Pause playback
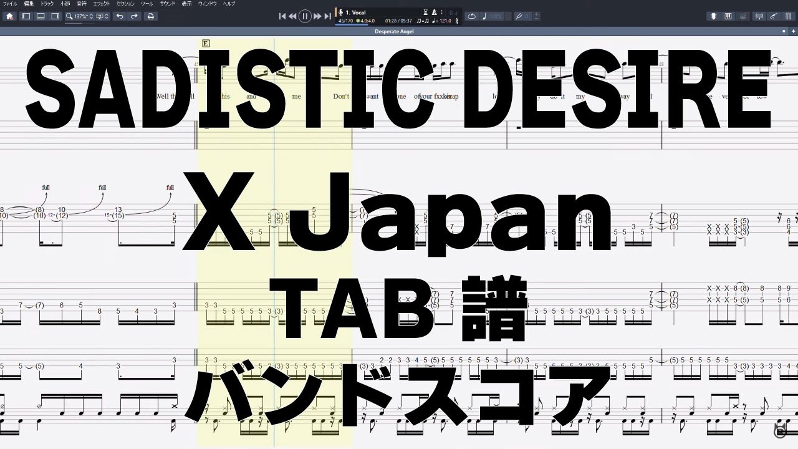The width and height of the screenshot is (798, 449). (305, 16)
